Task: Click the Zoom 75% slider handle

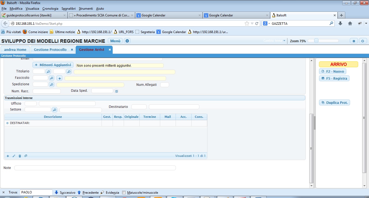Action: (x=316, y=41)
